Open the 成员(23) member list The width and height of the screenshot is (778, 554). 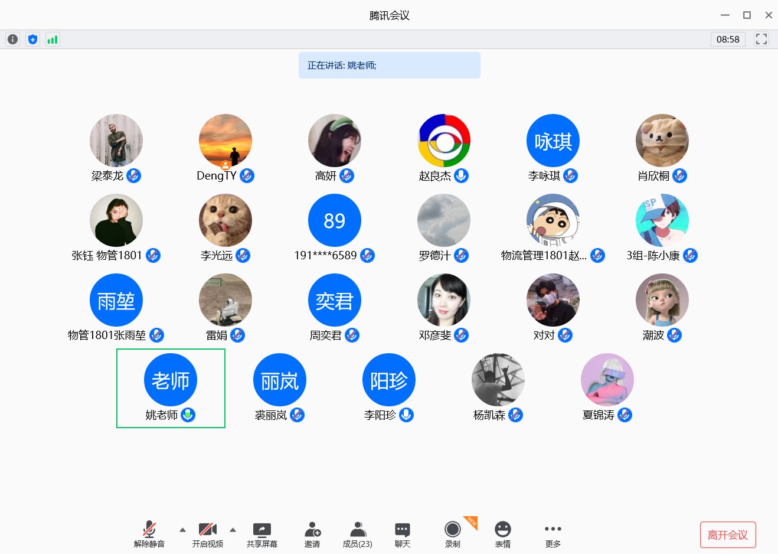(358, 535)
